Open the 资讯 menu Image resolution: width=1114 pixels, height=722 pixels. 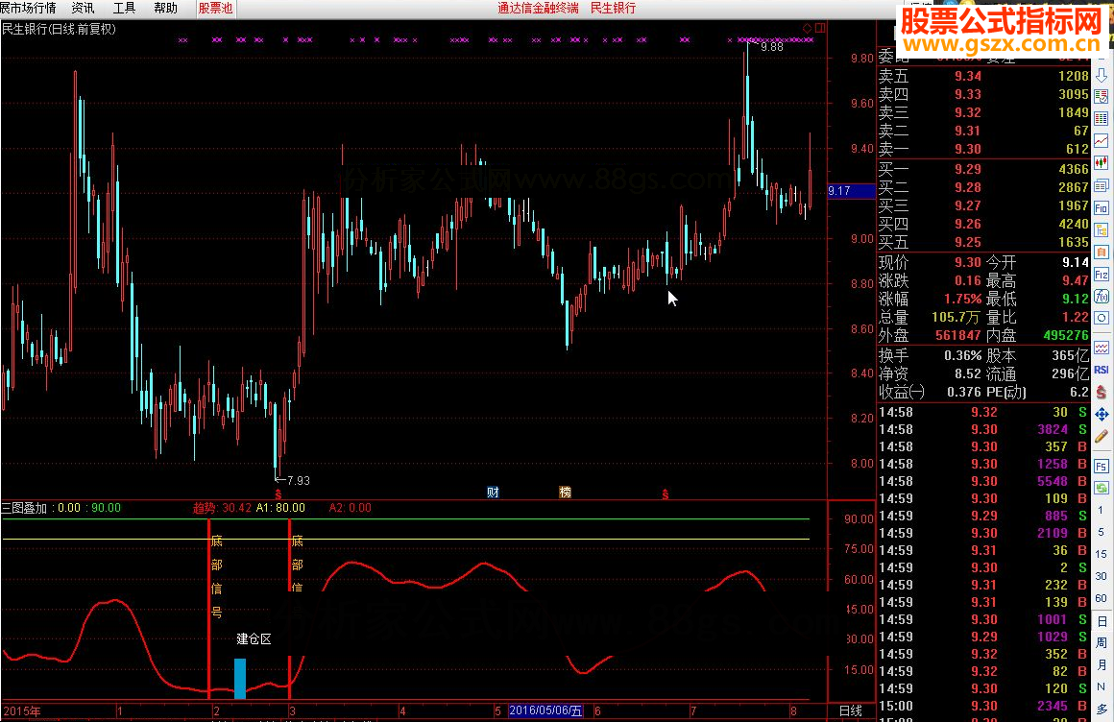click(x=84, y=9)
